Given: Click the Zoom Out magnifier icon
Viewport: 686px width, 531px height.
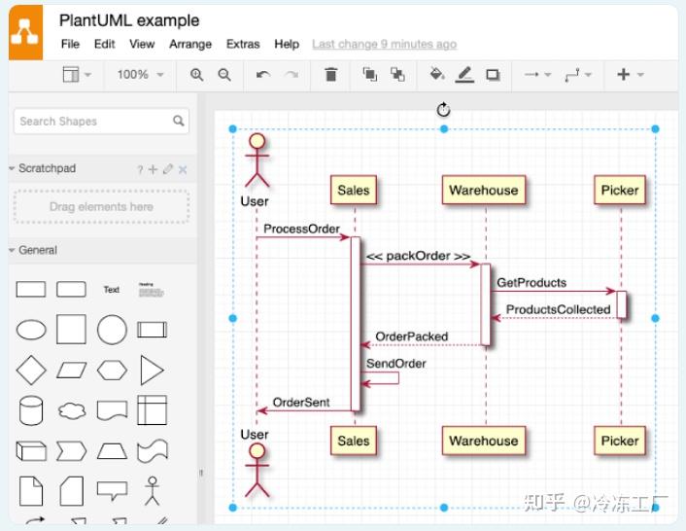Looking at the screenshot, I should pyautogui.click(x=224, y=75).
